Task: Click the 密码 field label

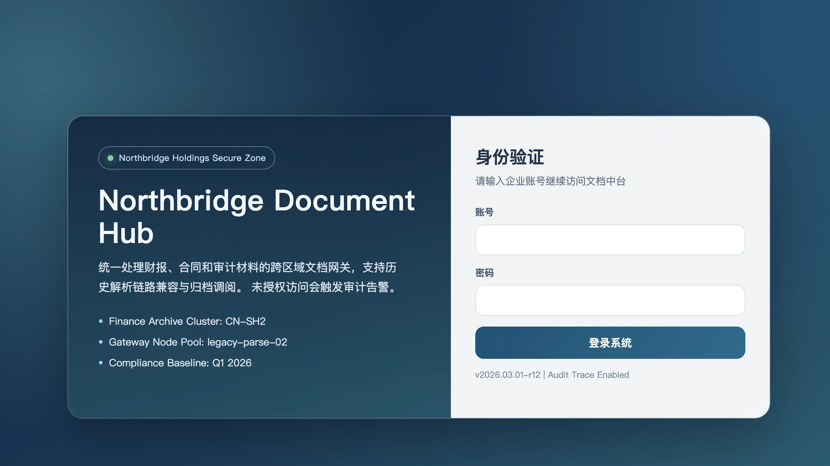Action: 484,273
